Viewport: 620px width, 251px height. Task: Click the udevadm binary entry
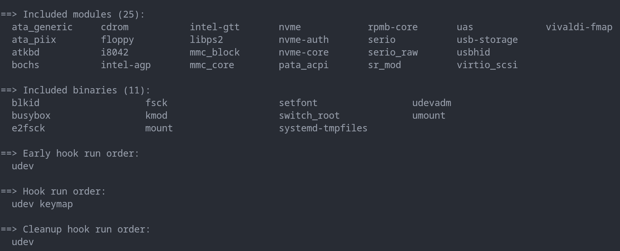click(x=431, y=103)
